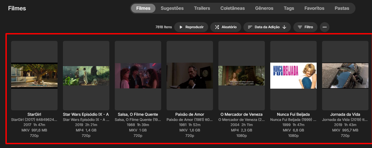Screen dimensions: 372x148
Task: Show the Favoritos tab
Action: 314,8
